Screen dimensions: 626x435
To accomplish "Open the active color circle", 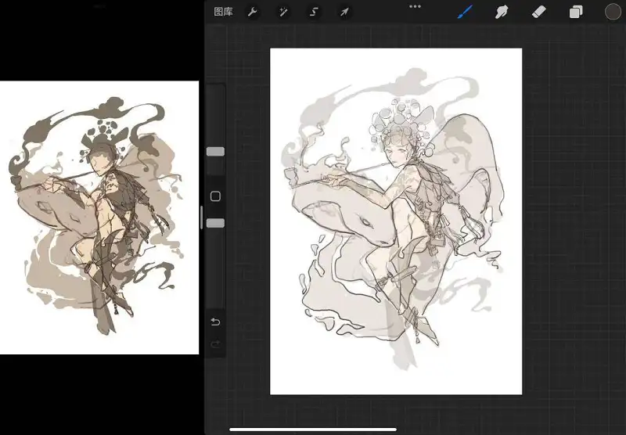I will (613, 12).
